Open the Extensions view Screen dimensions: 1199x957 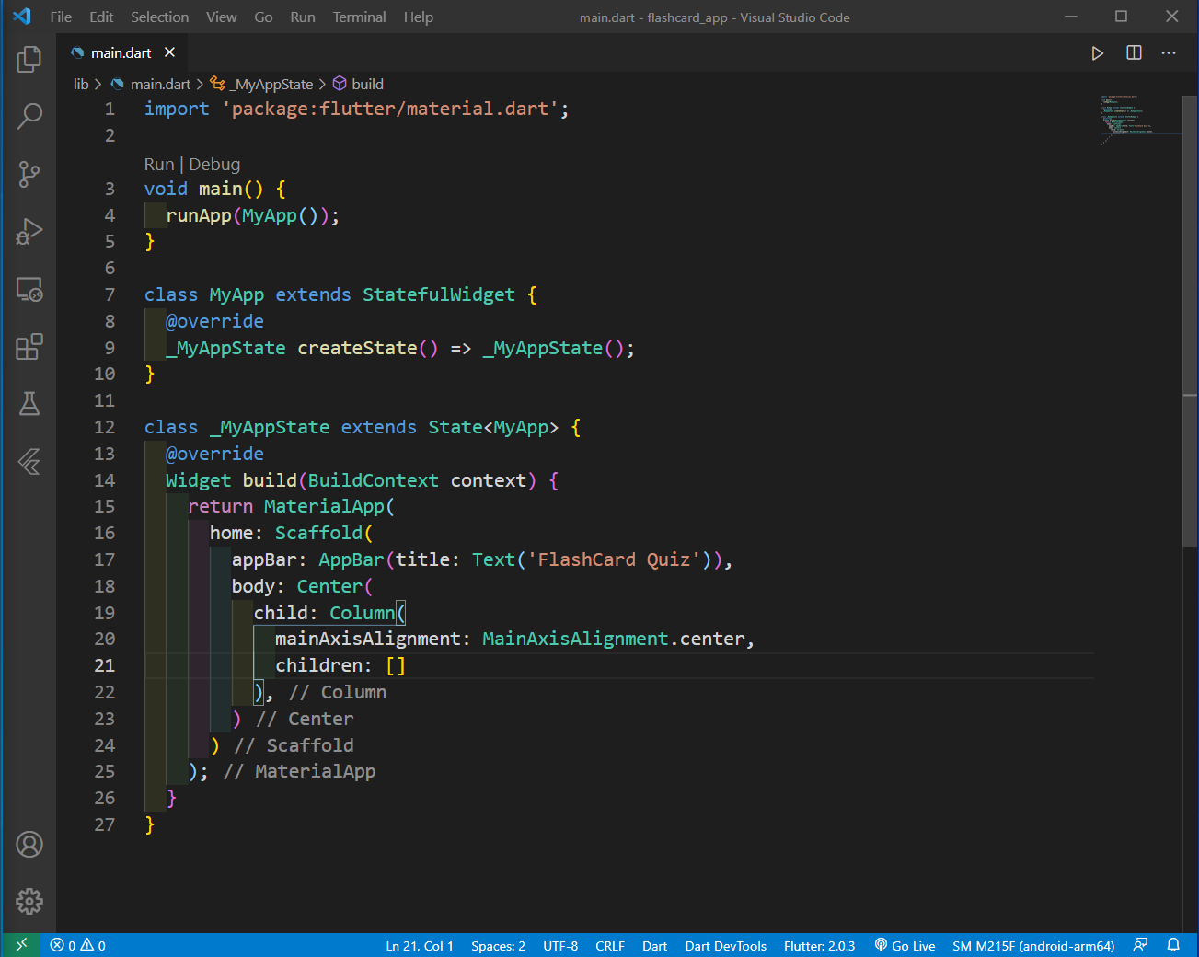click(x=29, y=347)
